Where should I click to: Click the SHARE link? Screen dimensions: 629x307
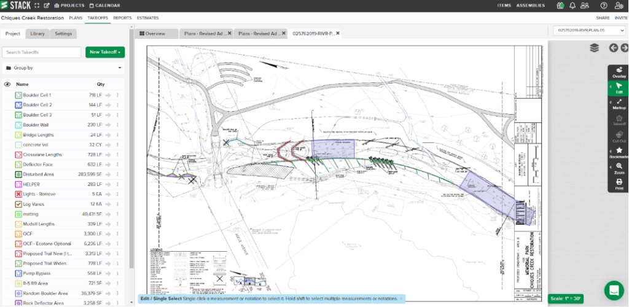tap(603, 18)
